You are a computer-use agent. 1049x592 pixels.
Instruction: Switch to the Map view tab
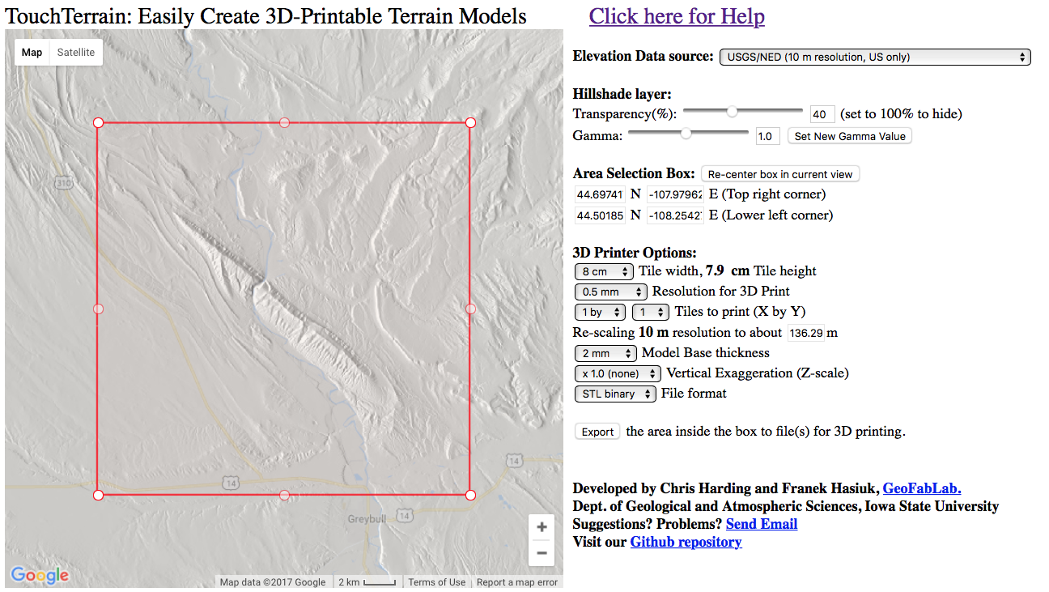[32, 52]
